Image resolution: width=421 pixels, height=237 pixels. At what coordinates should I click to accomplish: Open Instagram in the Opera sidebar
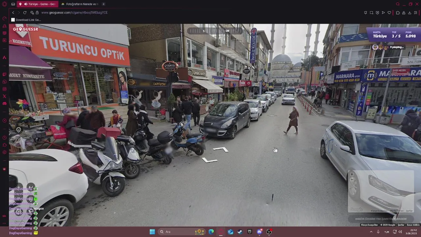(4, 89)
